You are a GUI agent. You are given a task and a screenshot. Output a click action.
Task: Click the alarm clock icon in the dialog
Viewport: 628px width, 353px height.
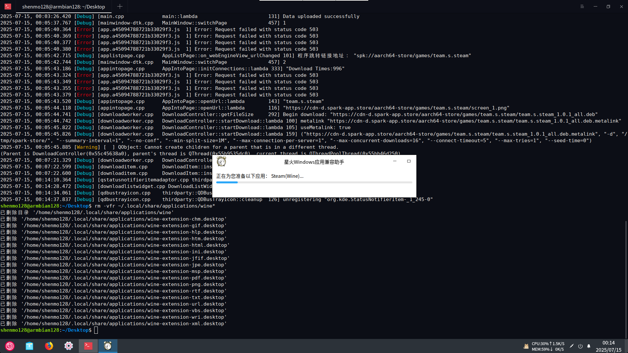[221, 161]
